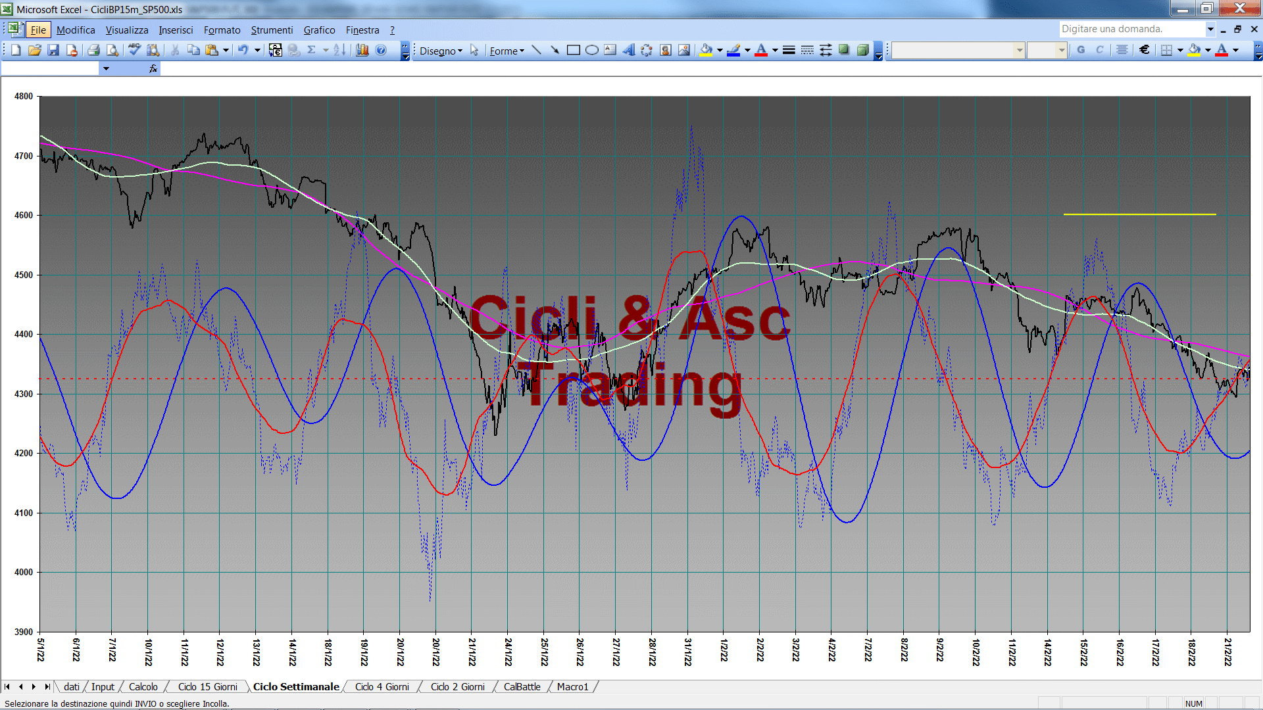This screenshot has height=710, width=1263.
Task: Choose the line style icon
Action: 789,50
